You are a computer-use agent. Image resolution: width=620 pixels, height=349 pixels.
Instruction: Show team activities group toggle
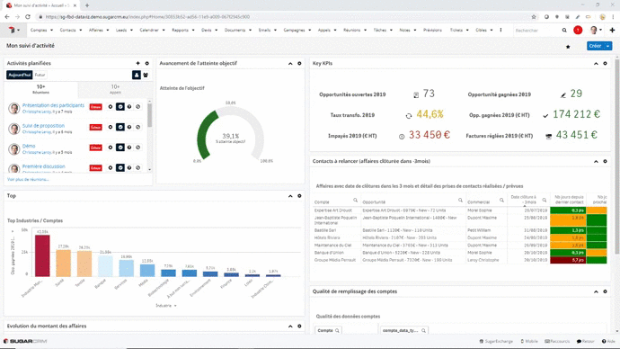pyautogui.click(x=146, y=75)
